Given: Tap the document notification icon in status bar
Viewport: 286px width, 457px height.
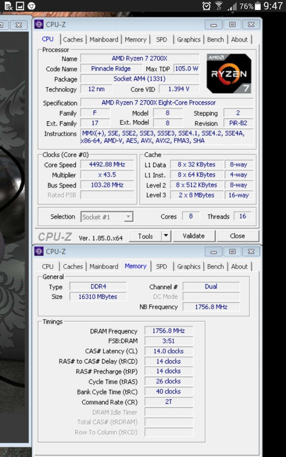Looking at the screenshot, I should click(8, 6).
